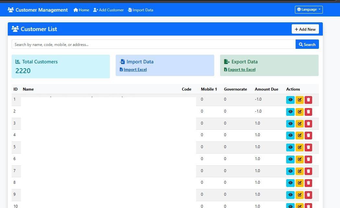Click the Import Excel link

coord(135,70)
